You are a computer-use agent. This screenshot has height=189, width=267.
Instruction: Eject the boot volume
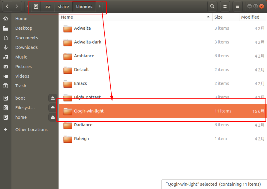click(53, 98)
